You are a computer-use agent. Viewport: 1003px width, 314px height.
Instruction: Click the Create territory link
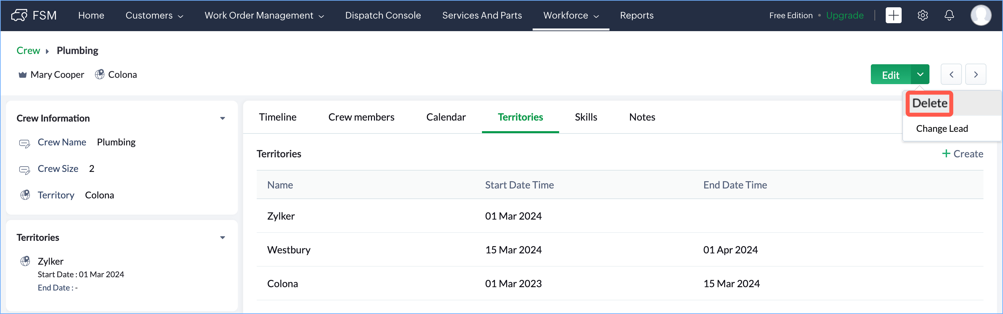963,154
